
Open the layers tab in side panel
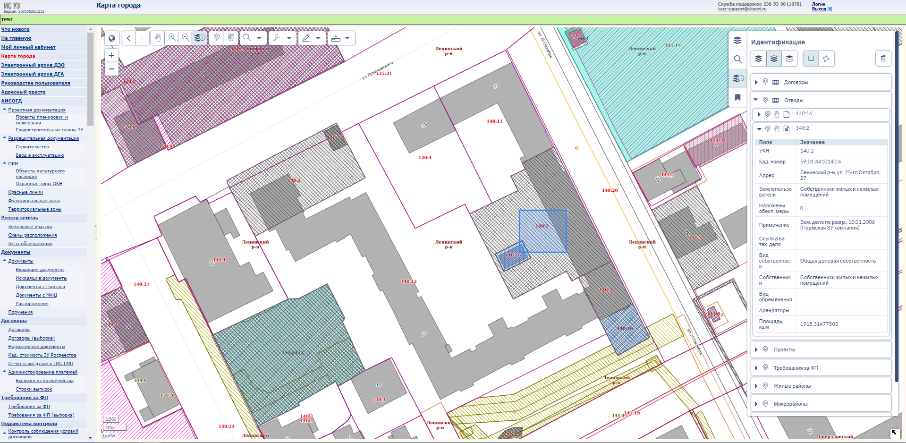point(737,41)
